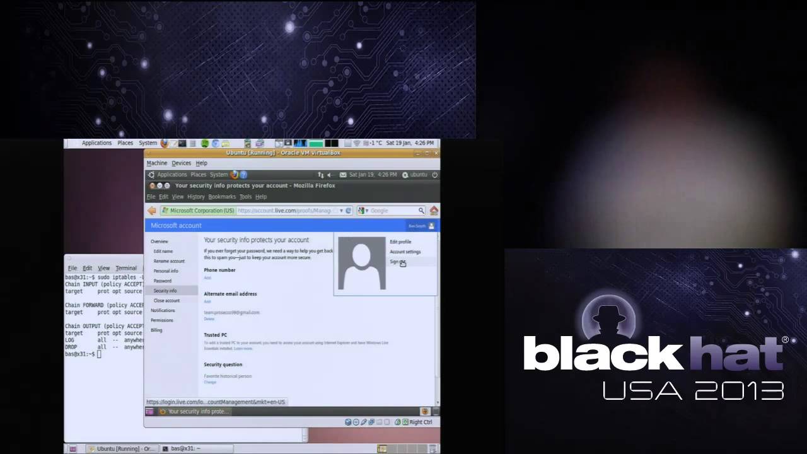This screenshot has width=807, height=454.
Task: Click the mail envelope indicator in the guest panel
Action: point(343,175)
